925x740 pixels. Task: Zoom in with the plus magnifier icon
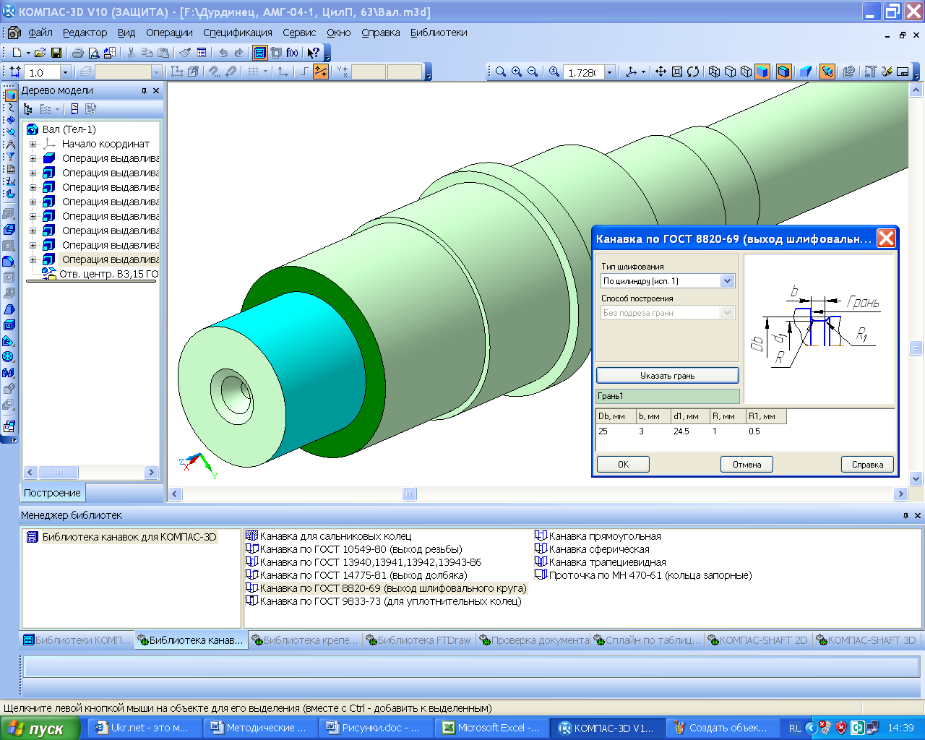[x=517, y=72]
